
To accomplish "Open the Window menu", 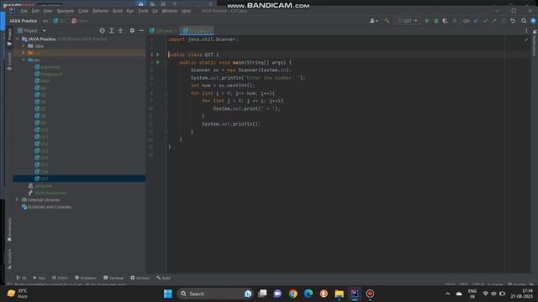I will click(x=170, y=11).
